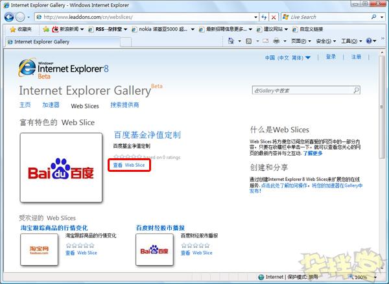This screenshot has height=284, width=389.
Task: Click the 了解更多 learn more link
Action: (312, 153)
